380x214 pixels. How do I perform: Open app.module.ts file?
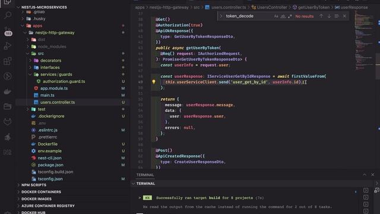click(x=54, y=89)
